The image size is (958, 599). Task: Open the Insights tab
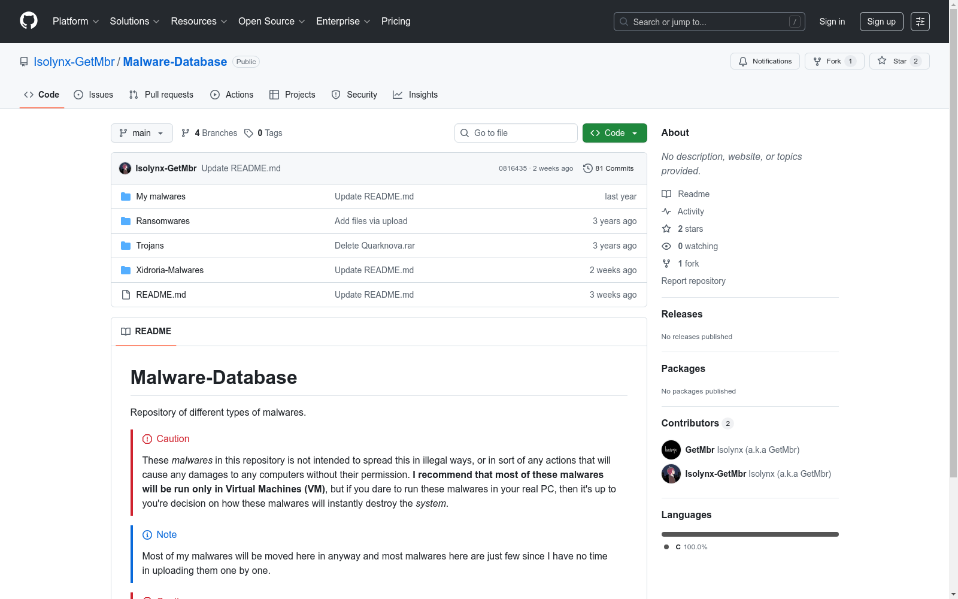tap(416, 95)
